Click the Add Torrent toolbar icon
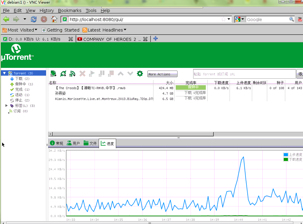Screen dimensions: 303x224 [x=53, y=74]
